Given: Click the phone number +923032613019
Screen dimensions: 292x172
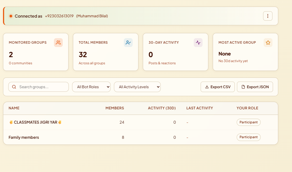Looking at the screenshot, I should tap(59, 16).
